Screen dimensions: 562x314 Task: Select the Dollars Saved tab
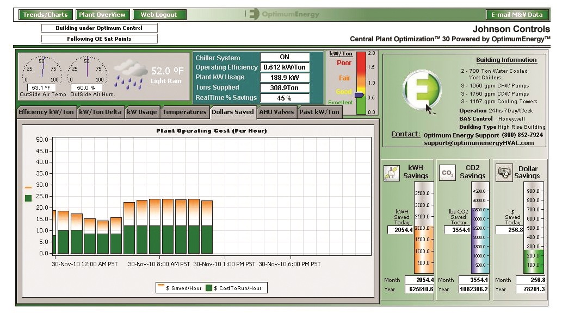tap(233, 112)
